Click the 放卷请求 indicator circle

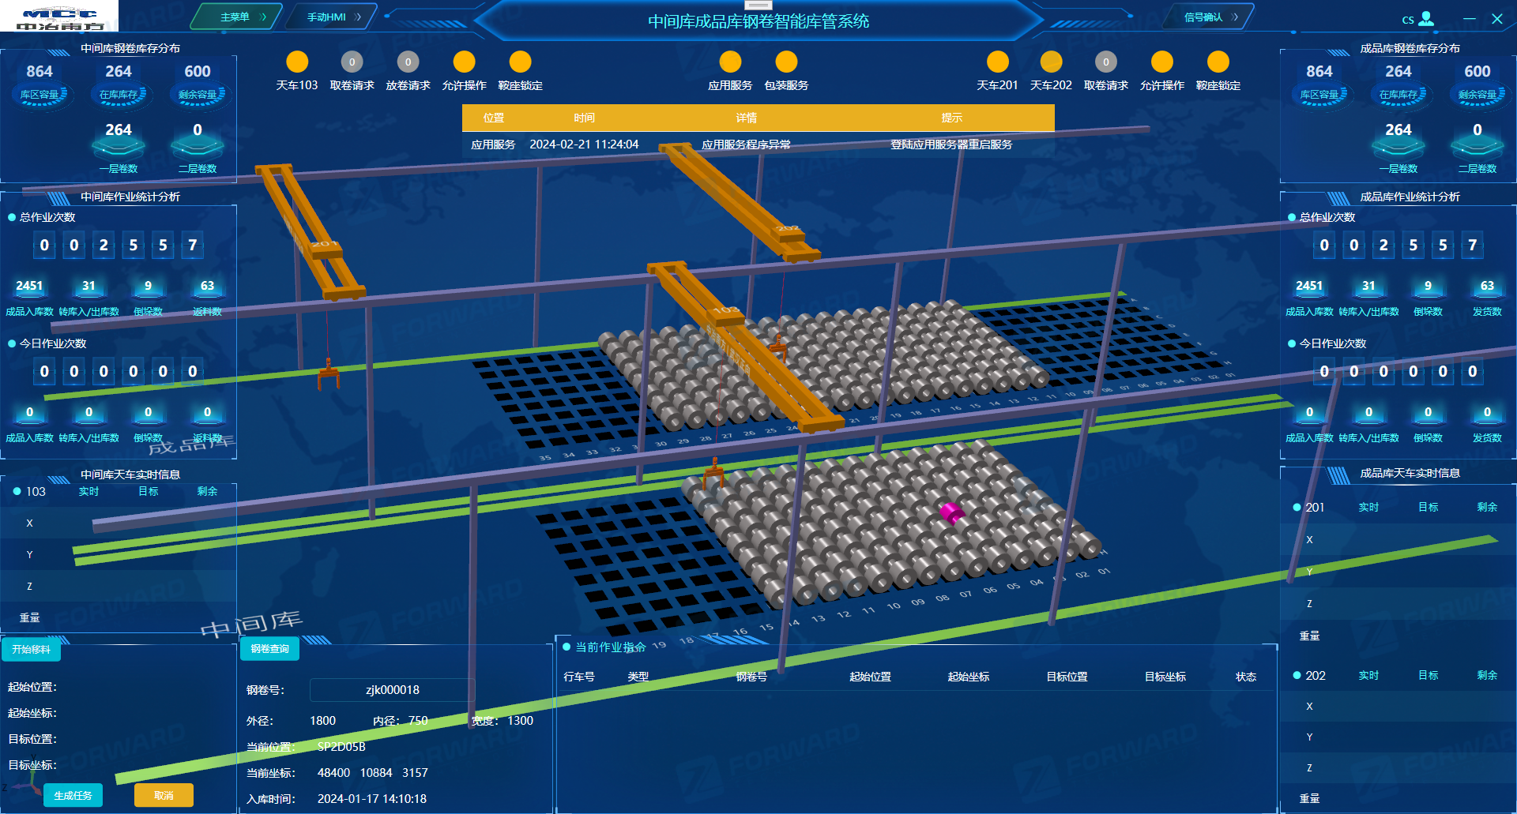tap(408, 62)
